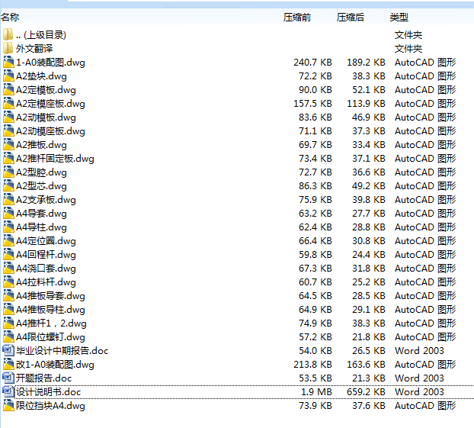The image size is (474, 428).
Task: Click the 设计说明书.doc Word icon
Action: tap(8, 391)
